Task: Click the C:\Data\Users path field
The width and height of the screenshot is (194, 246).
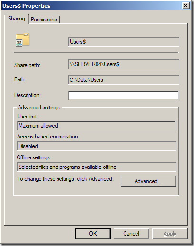Action: 124,80
